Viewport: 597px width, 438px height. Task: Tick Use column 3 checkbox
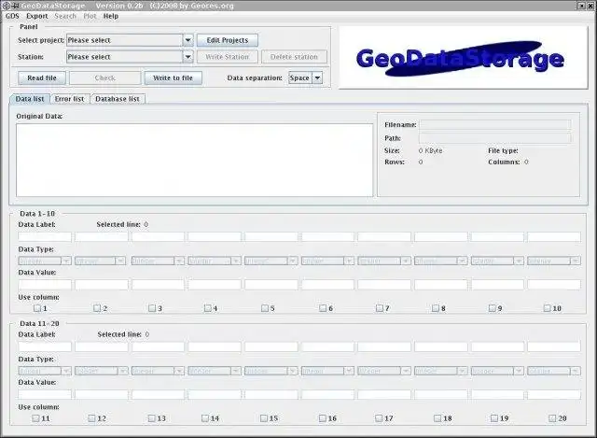point(152,308)
